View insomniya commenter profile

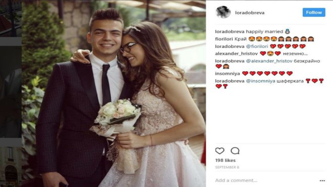pyautogui.click(x=227, y=74)
